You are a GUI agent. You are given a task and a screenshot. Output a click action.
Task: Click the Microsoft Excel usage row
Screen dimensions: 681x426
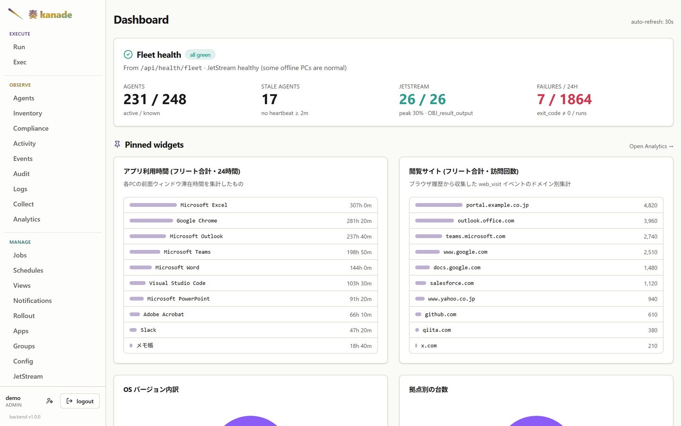click(251, 205)
